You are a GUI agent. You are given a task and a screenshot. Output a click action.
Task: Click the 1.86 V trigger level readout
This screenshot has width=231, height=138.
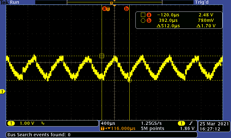coord(186,129)
